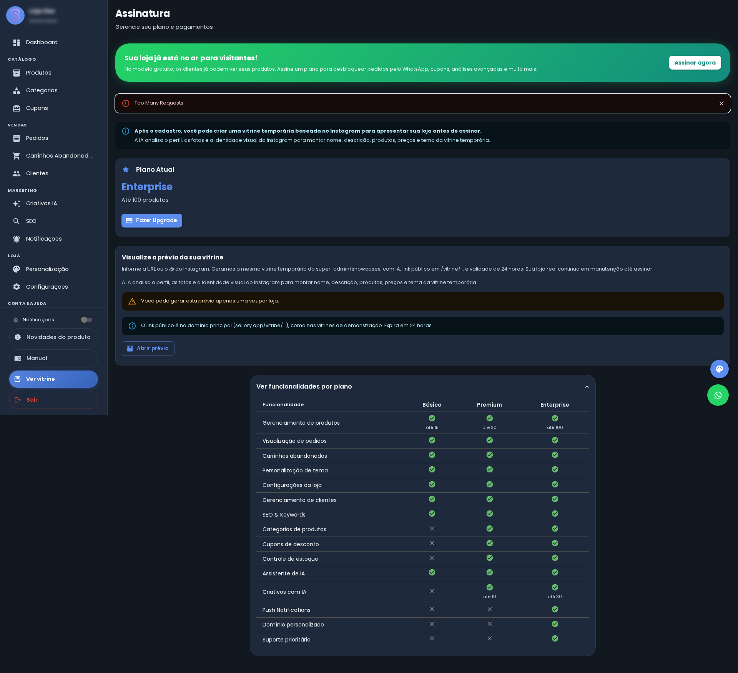The image size is (738, 673).
Task: Click the Básico column header
Action: [432, 405]
